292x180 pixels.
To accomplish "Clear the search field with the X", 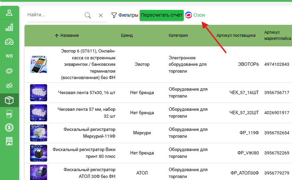I will tap(101, 15).
